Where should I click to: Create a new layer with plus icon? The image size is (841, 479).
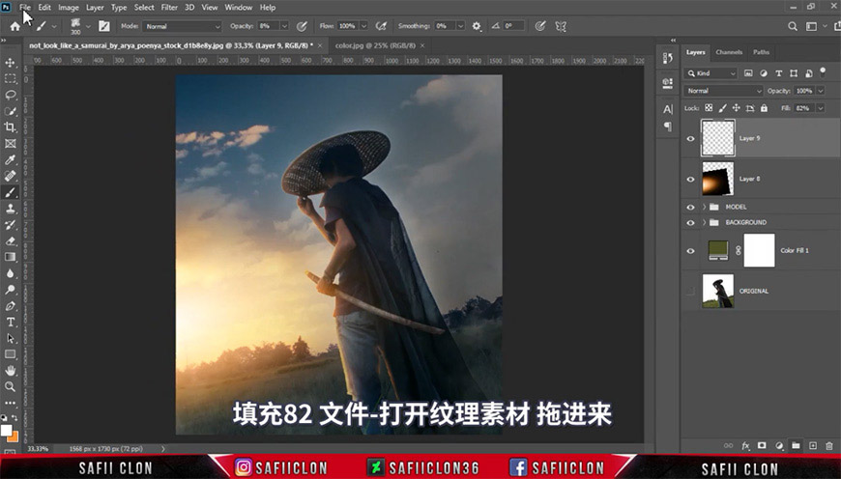tap(813, 445)
